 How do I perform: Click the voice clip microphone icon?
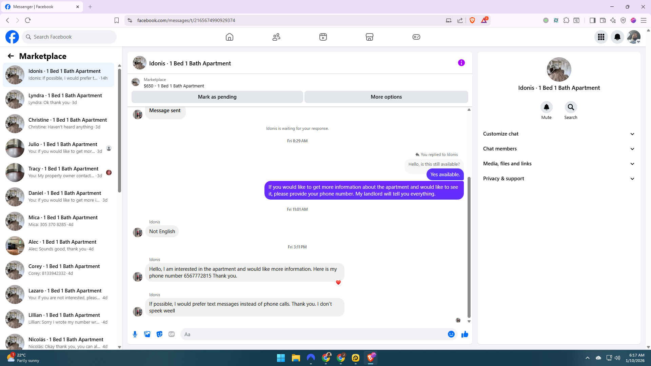click(x=135, y=334)
